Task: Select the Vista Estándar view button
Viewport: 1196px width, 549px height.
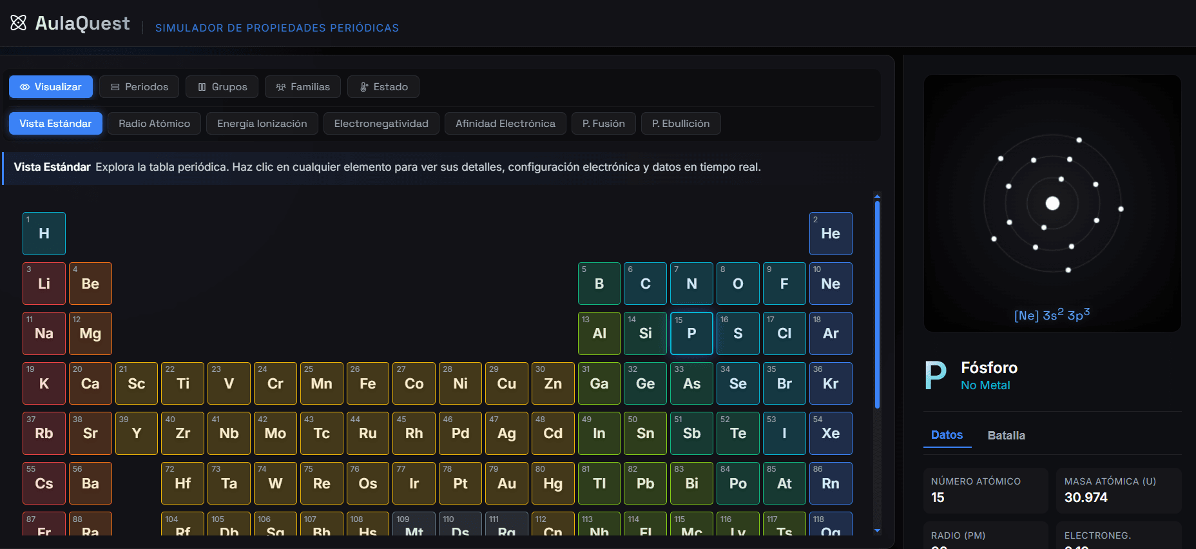Action: point(55,124)
